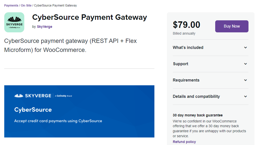Image resolution: width=257 pixels, height=145 pixels.
Task: Click the $79.00 price text
Action: pyautogui.click(x=186, y=25)
